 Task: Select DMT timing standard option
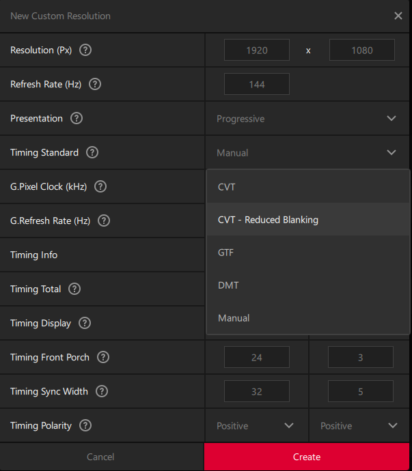(228, 285)
